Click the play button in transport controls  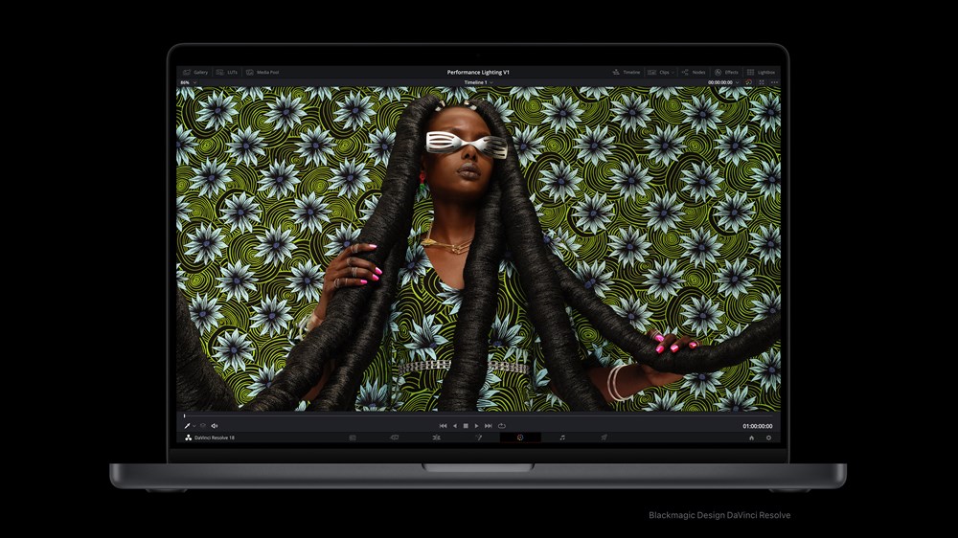(476, 425)
